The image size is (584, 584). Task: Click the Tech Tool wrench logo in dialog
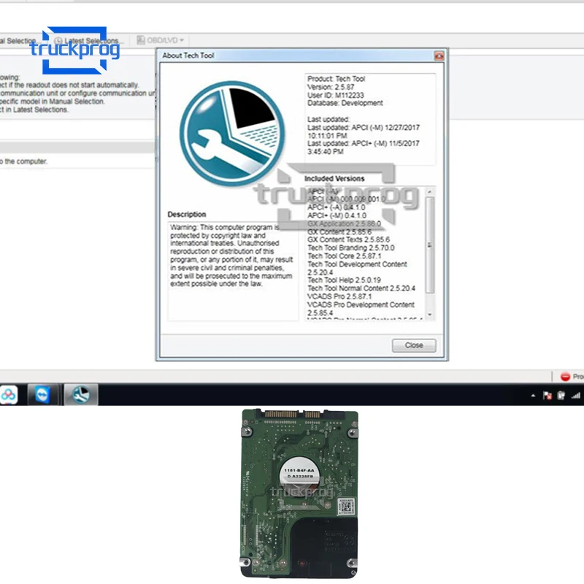(232, 134)
